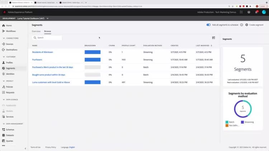Open a new browser tab
This screenshot has height=151, width=269.
pos(86,3)
